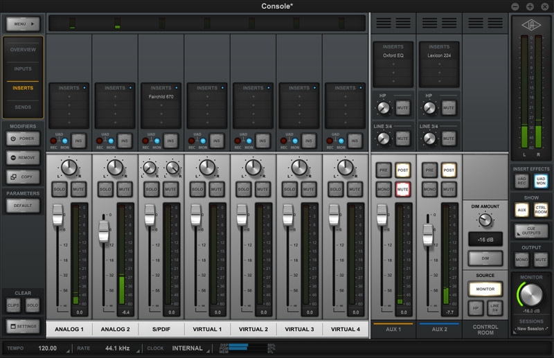Image resolution: width=554 pixels, height=358 pixels.
Task: Solo the ANALOG 2 channel
Action: tap(105, 190)
